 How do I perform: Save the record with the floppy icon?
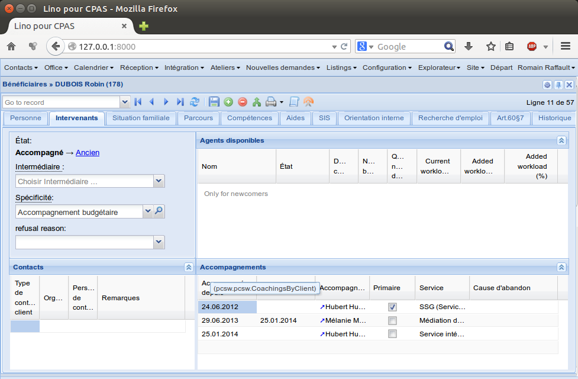(214, 102)
